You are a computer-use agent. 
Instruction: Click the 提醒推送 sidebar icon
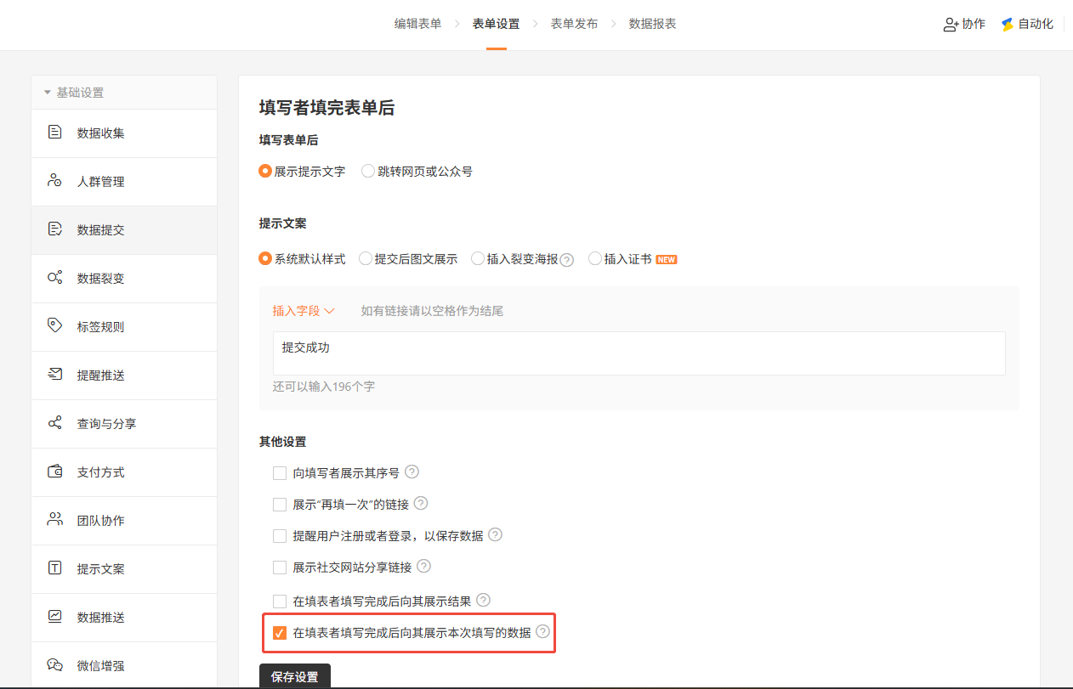[55, 375]
